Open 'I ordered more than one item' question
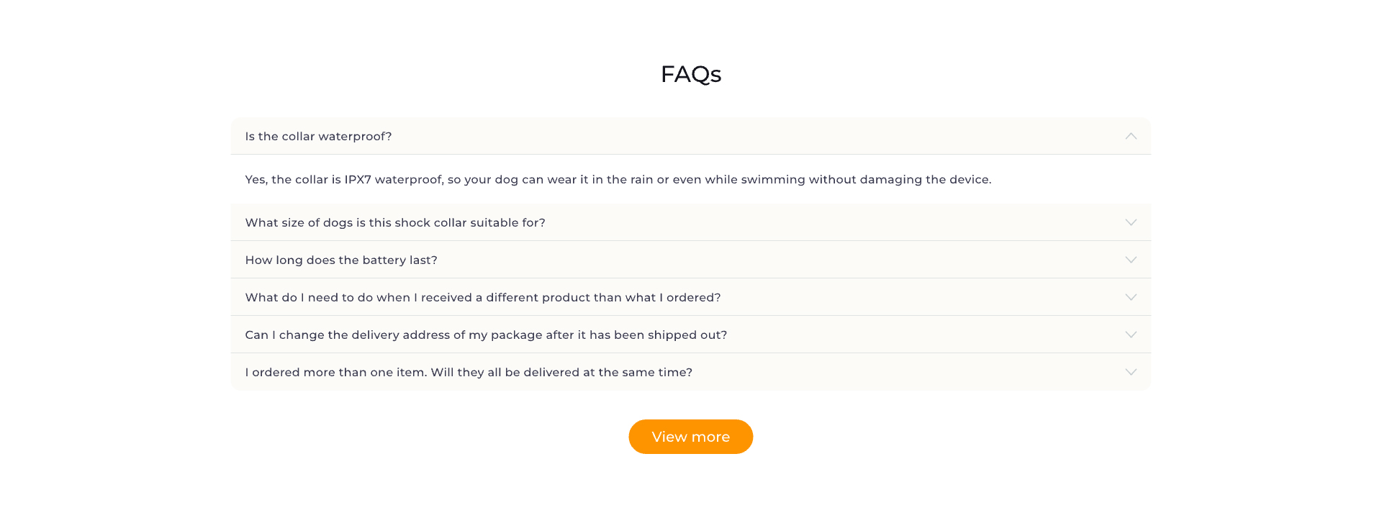The image size is (1382, 518). (x=469, y=373)
